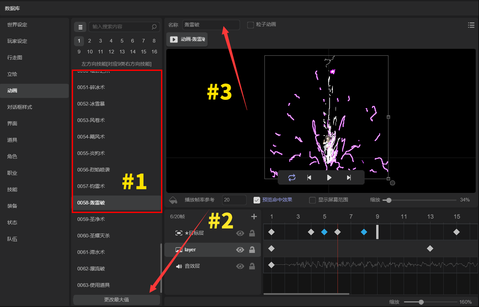Viewport: 479px width, 307px height.
Task: Click the blue keyframe at frame 5
Action: [x=324, y=232]
